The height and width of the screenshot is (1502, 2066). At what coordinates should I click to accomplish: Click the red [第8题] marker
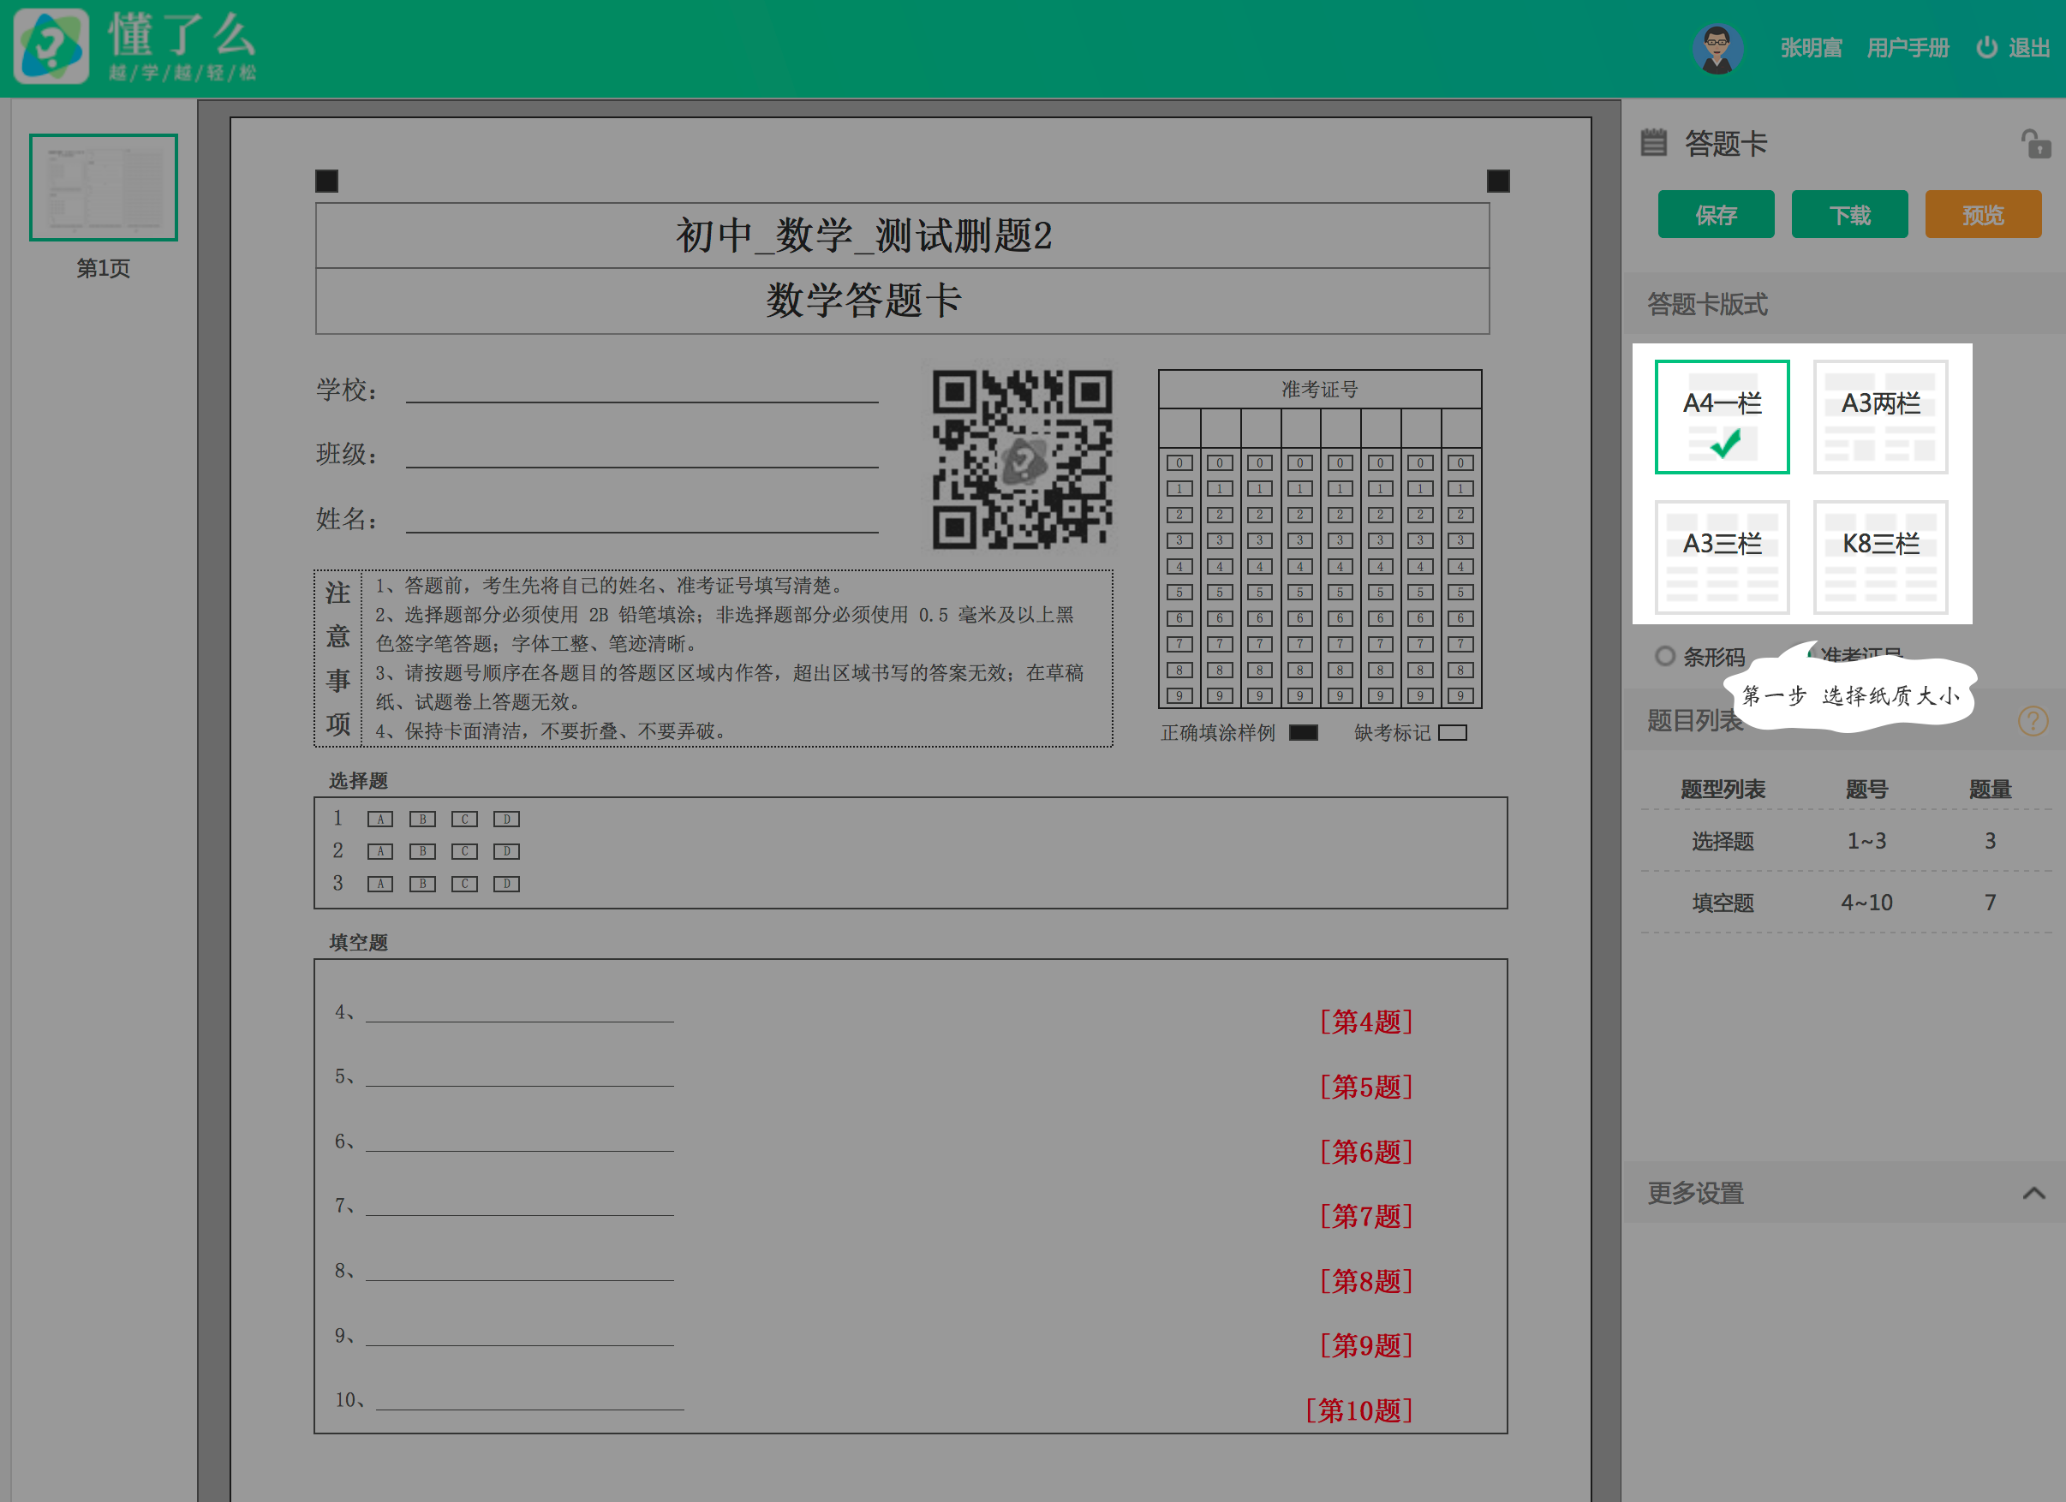(x=1365, y=1282)
